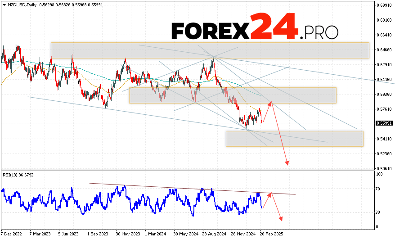The width and height of the screenshot is (395, 239).
Task: Click the 0.69910 price axis value
Action: point(385,5)
